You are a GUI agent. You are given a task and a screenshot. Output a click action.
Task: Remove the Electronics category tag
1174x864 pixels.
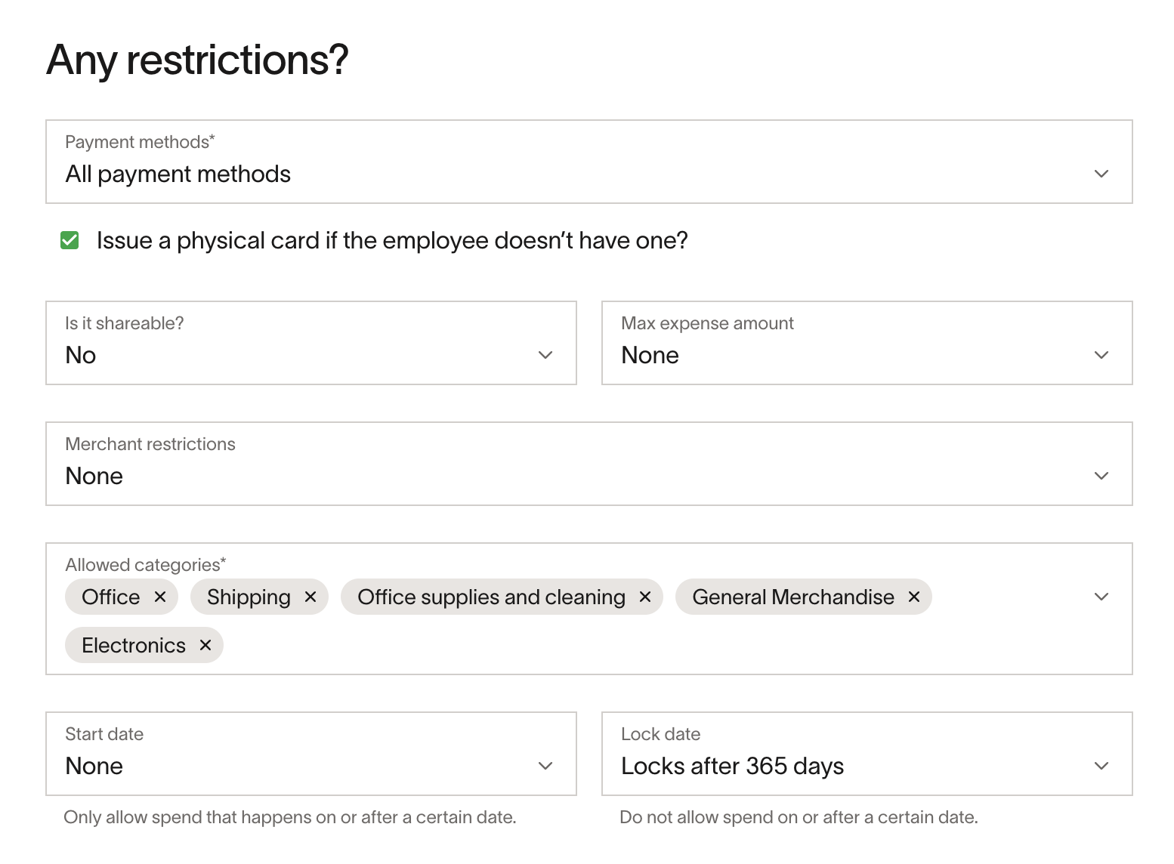coord(205,645)
